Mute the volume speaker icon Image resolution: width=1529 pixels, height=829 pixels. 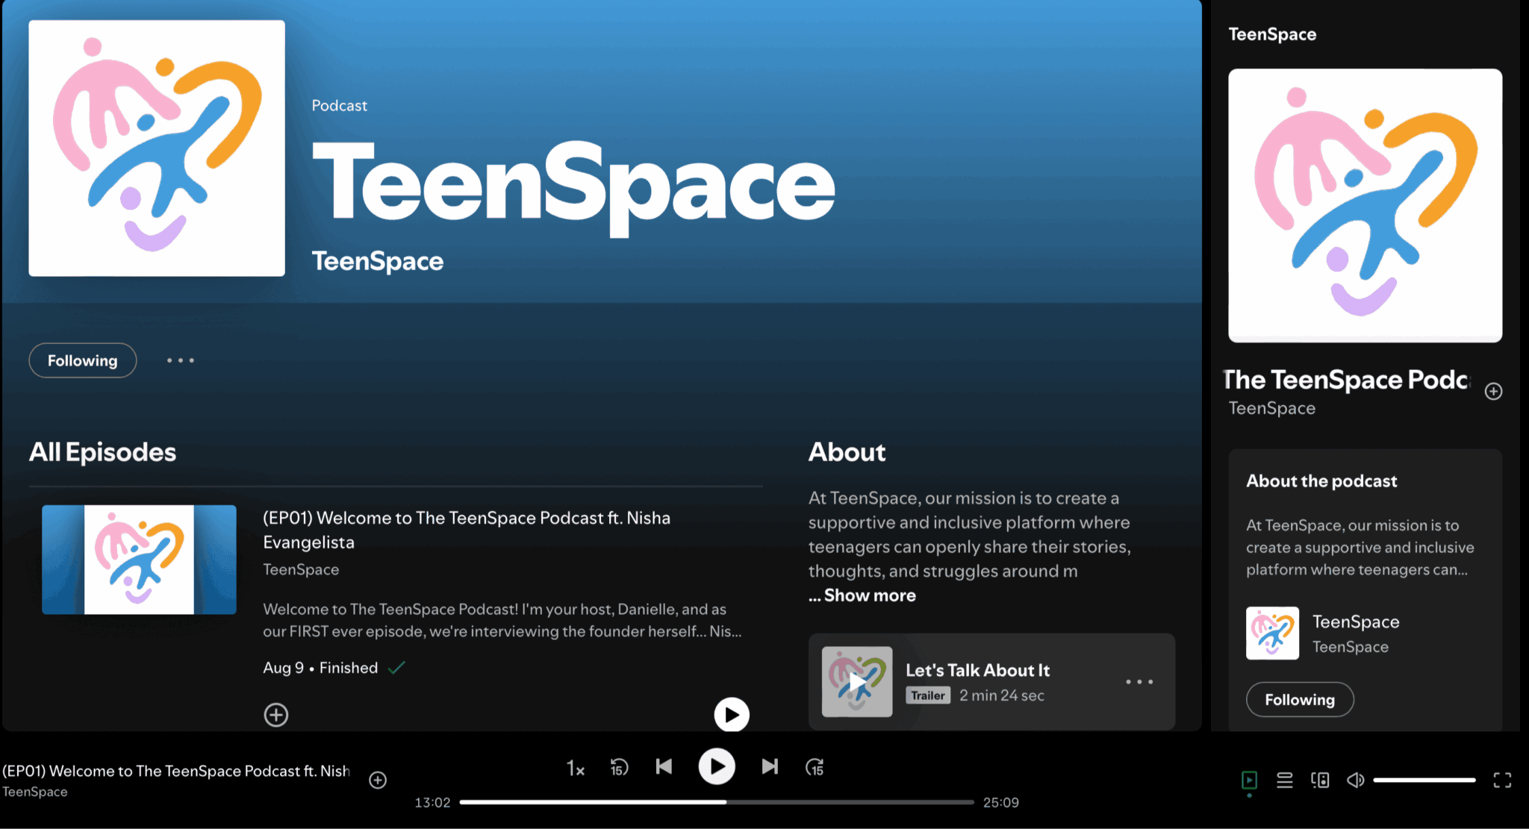(x=1355, y=780)
